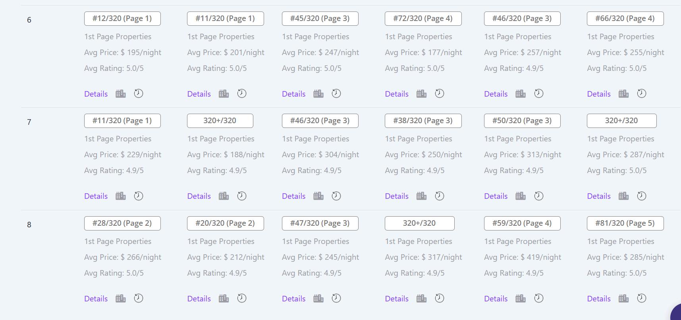Click the #47/320 (Page 3) rank badge

pos(320,223)
